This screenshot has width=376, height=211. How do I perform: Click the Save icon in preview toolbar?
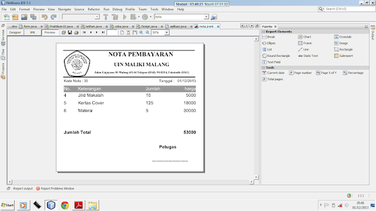coord(70,32)
